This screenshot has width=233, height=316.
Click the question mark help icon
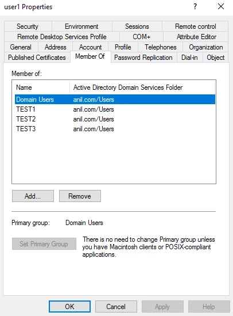(195, 7)
